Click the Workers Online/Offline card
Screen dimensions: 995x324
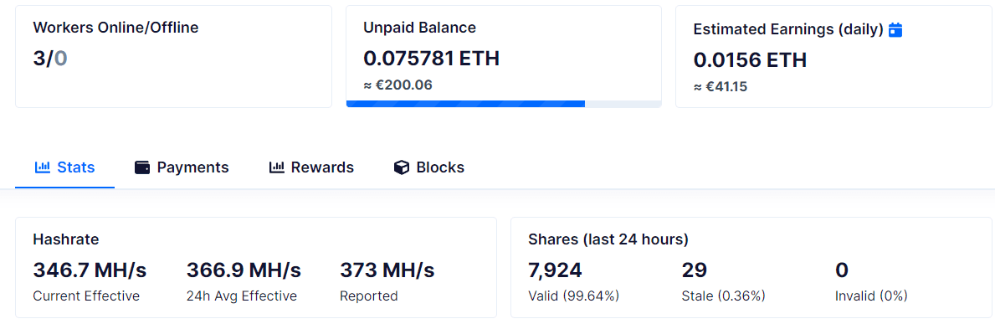point(173,57)
